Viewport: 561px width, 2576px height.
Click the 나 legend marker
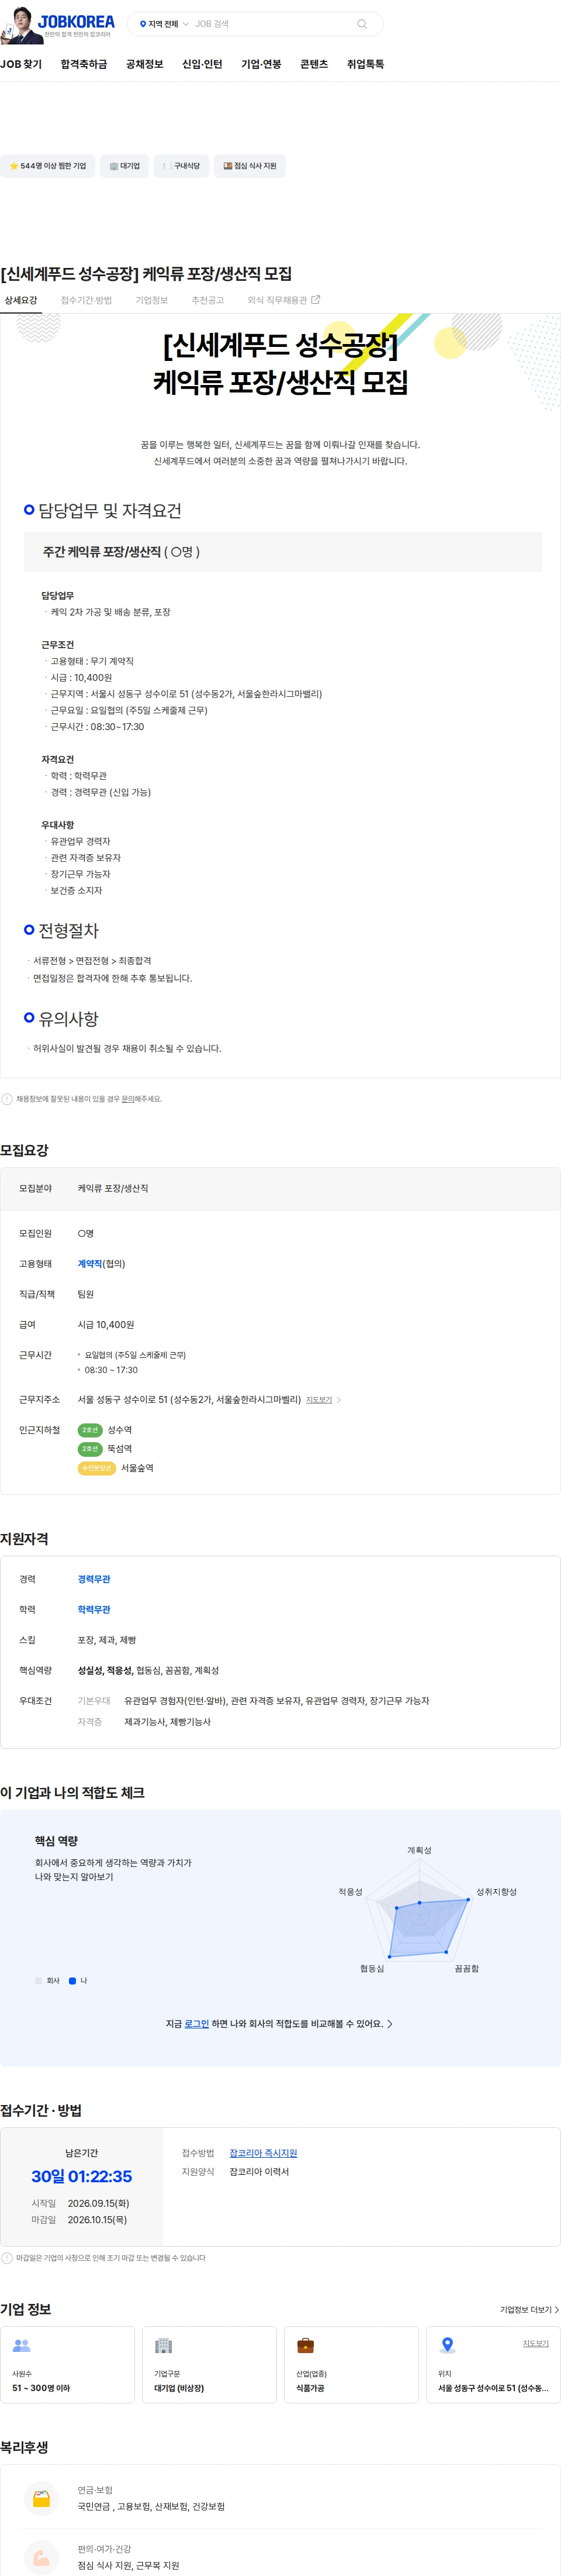72,1981
